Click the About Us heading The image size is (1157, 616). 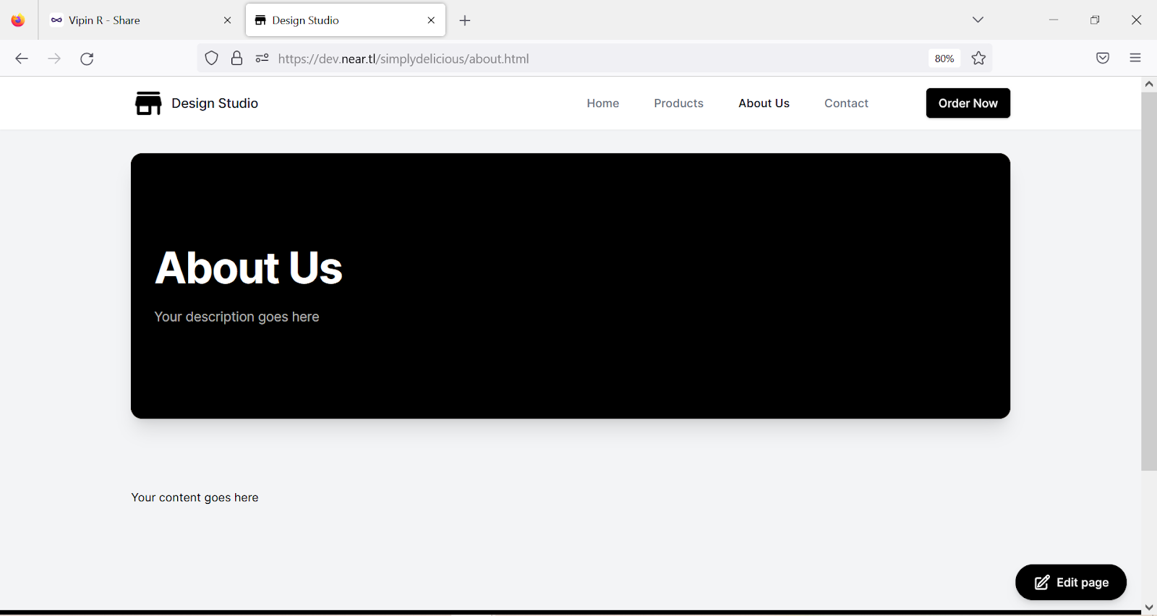tap(249, 268)
